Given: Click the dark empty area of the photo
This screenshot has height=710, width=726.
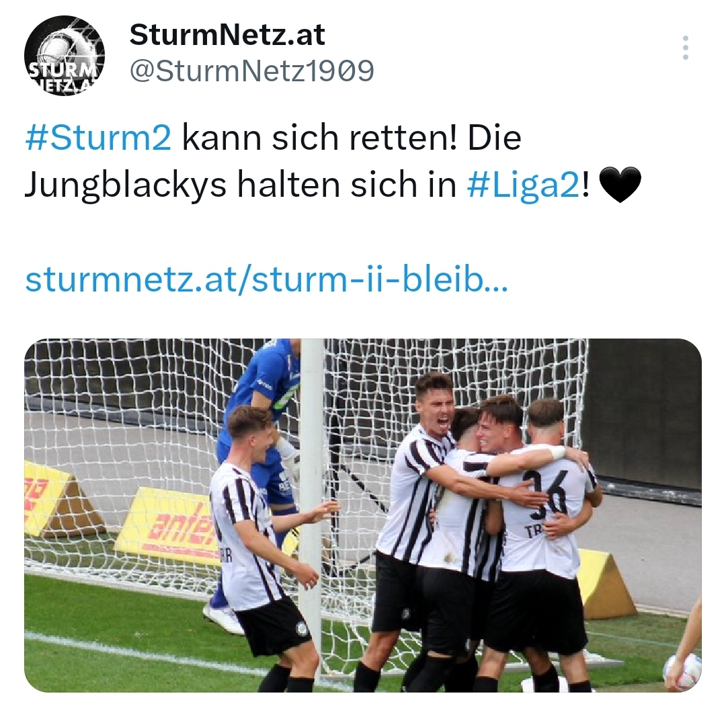Looking at the screenshot, I should (643, 412).
